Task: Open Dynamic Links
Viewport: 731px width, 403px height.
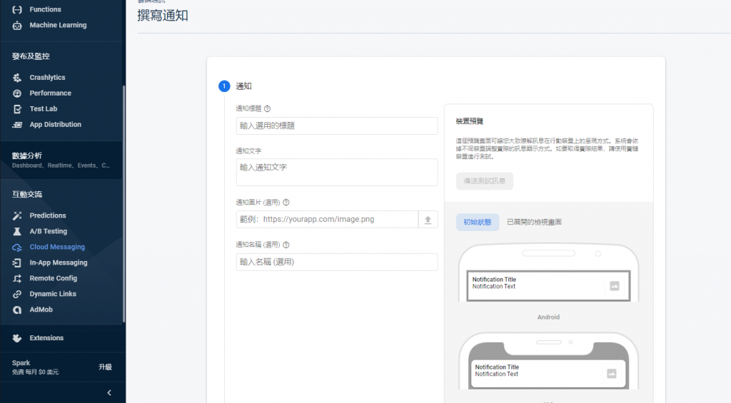Action: (53, 294)
